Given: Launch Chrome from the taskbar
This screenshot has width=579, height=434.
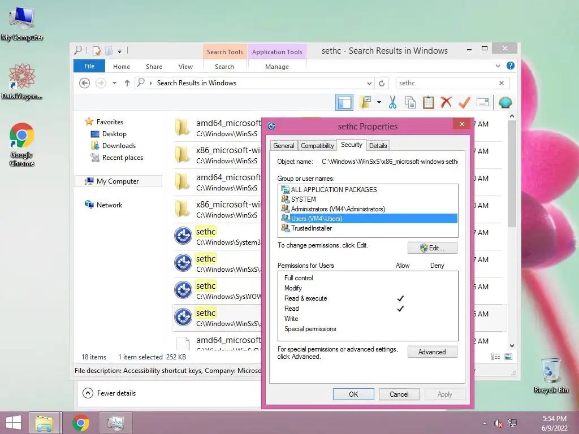Looking at the screenshot, I should click(x=80, y=423).
